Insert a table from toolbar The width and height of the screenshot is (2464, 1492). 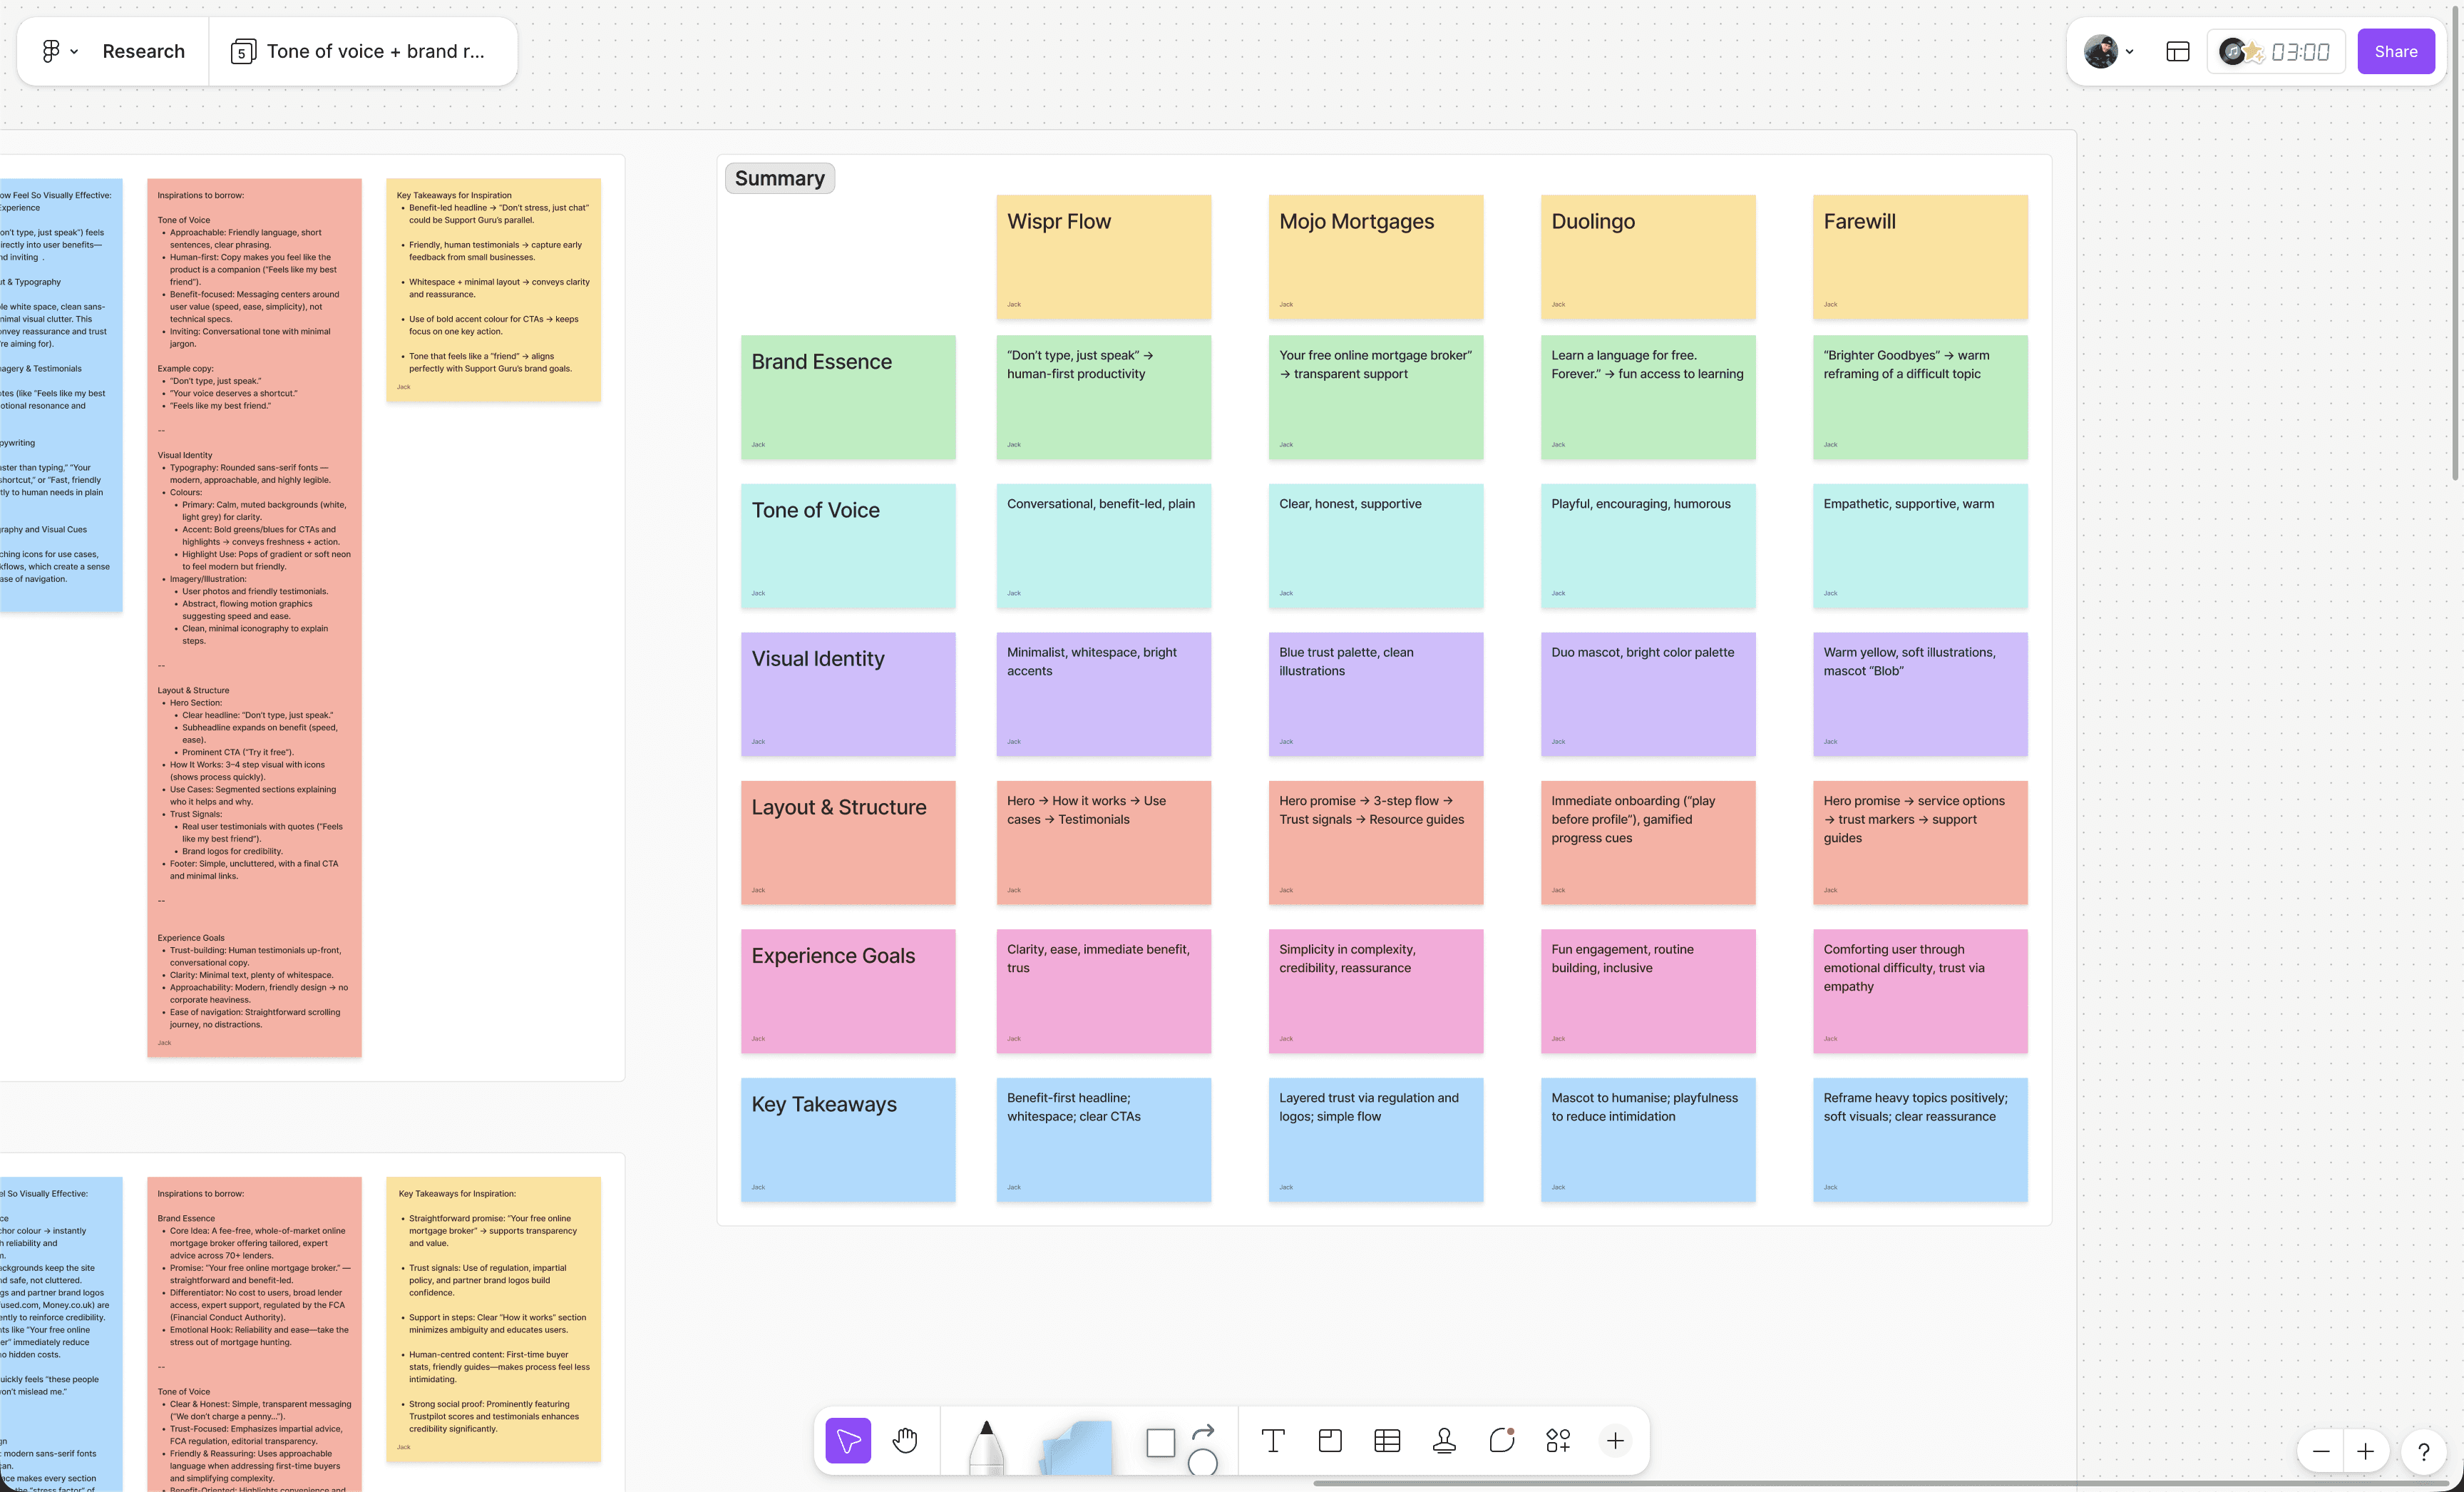point(1387,1440)
